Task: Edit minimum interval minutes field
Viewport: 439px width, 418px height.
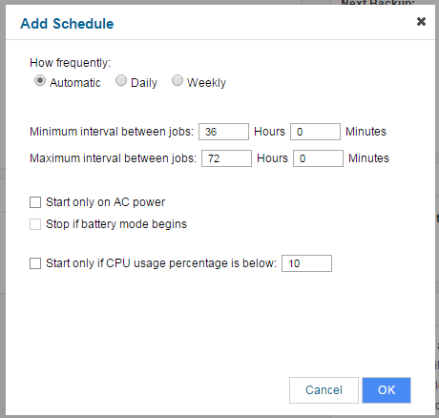Action: coord(315,132)
